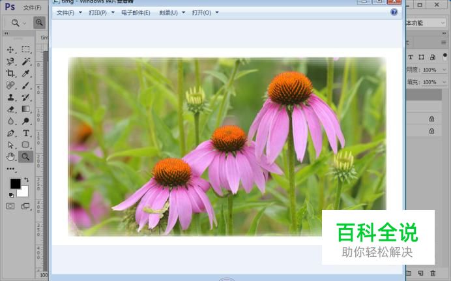Image resolution: width=451 pixels, height=281 pixels.
Task: Activate Zoom In mode in options bar
Action: tap(39, 22)
